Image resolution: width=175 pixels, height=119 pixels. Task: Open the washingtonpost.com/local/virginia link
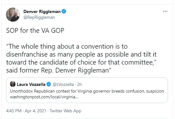pos(44,97)
